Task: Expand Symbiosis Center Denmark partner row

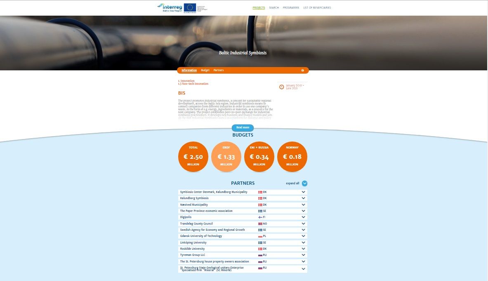Action: 304,192
